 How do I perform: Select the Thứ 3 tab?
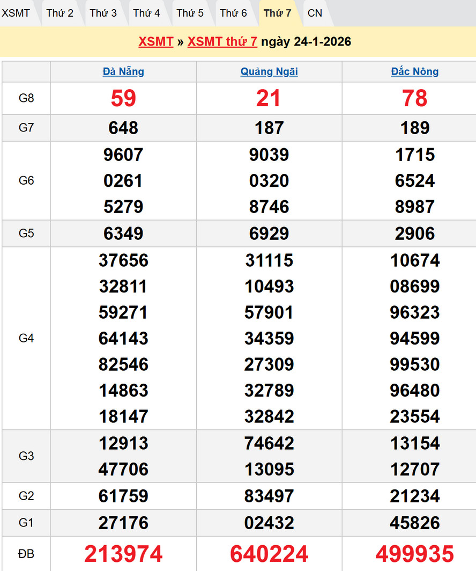pyautogui.click(x=103, y=13)
